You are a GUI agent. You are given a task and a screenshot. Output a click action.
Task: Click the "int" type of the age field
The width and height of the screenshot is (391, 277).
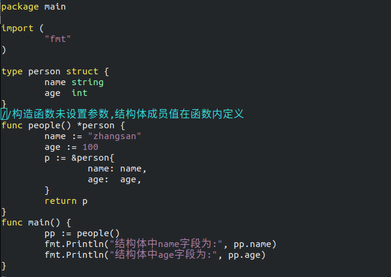coord(79,93)
